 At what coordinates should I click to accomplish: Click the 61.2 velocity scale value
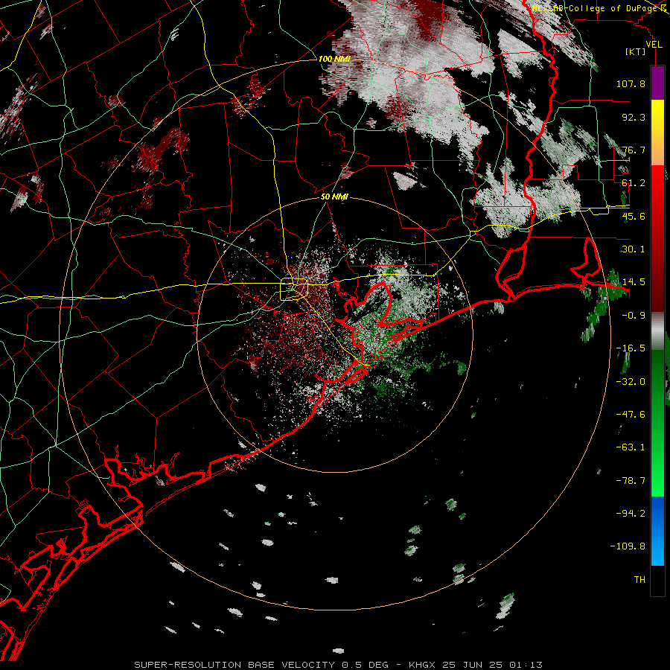(634, 183)
